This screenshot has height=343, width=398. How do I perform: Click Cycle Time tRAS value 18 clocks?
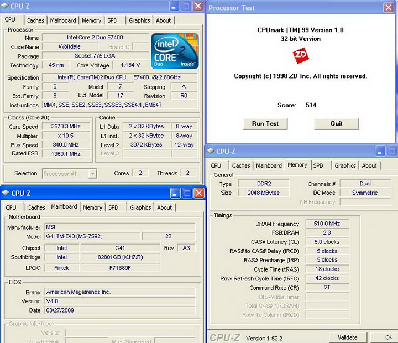[327, 269]
